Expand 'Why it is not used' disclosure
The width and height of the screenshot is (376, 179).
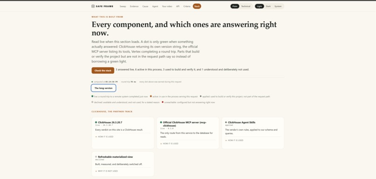coord(106,171)
